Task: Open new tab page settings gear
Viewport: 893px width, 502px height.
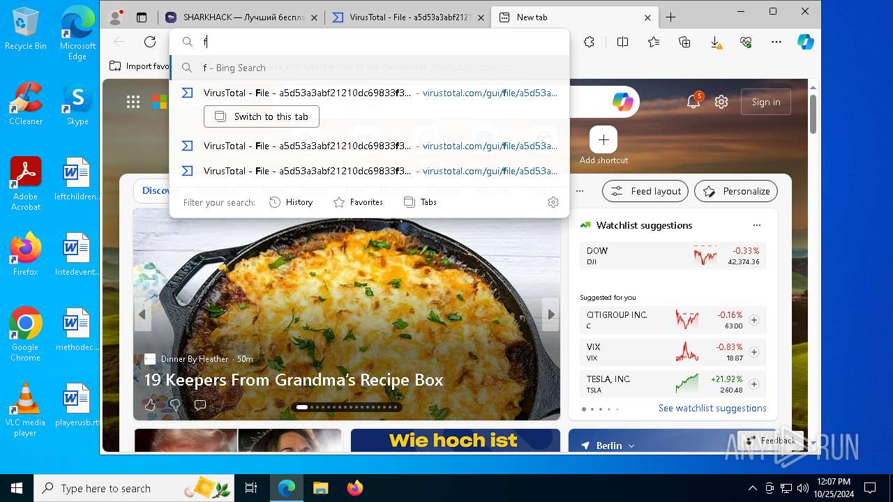Action: [721, 102]
